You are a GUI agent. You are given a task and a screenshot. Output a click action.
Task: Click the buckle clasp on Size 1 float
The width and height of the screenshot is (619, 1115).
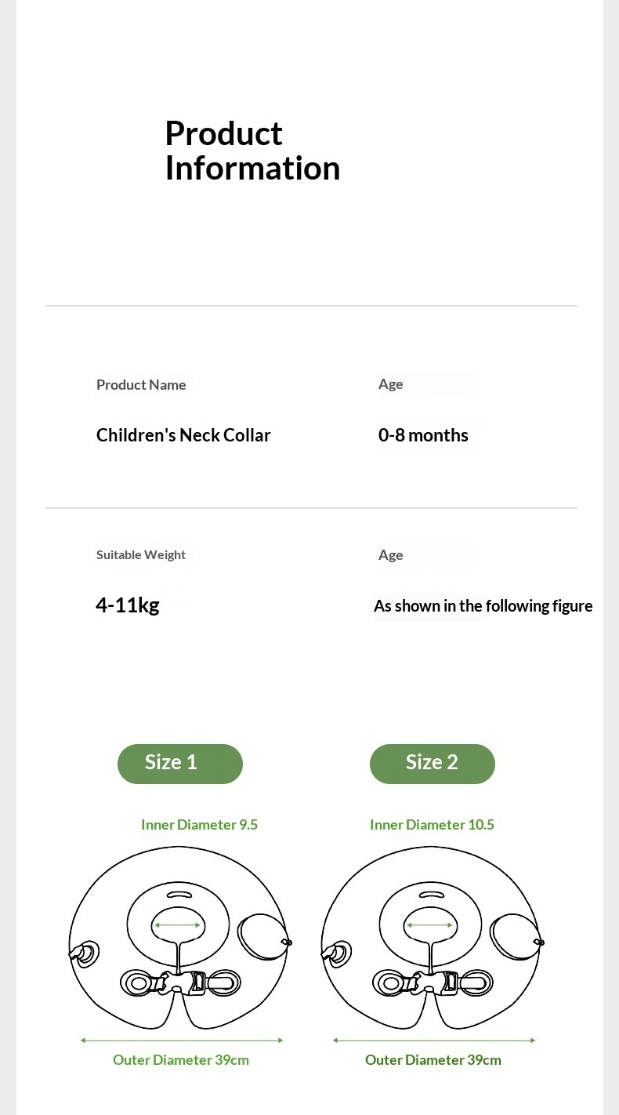point(180,982)
